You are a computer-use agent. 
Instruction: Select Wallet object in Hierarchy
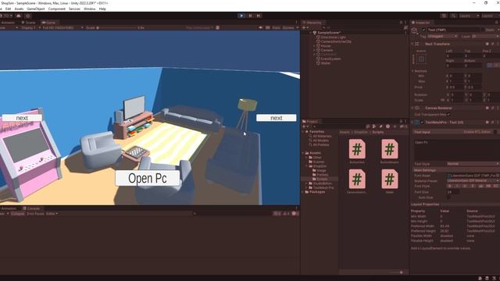(x=326, y=63)
